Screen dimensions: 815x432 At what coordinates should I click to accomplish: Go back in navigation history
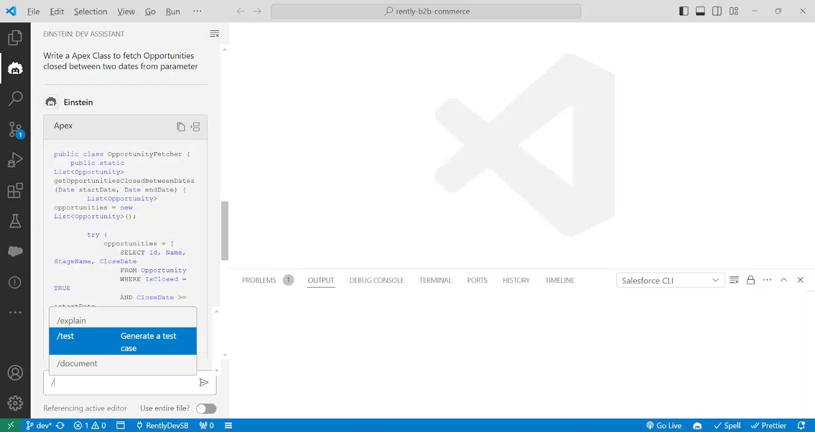pyautogui.click(x=240, y=11)
